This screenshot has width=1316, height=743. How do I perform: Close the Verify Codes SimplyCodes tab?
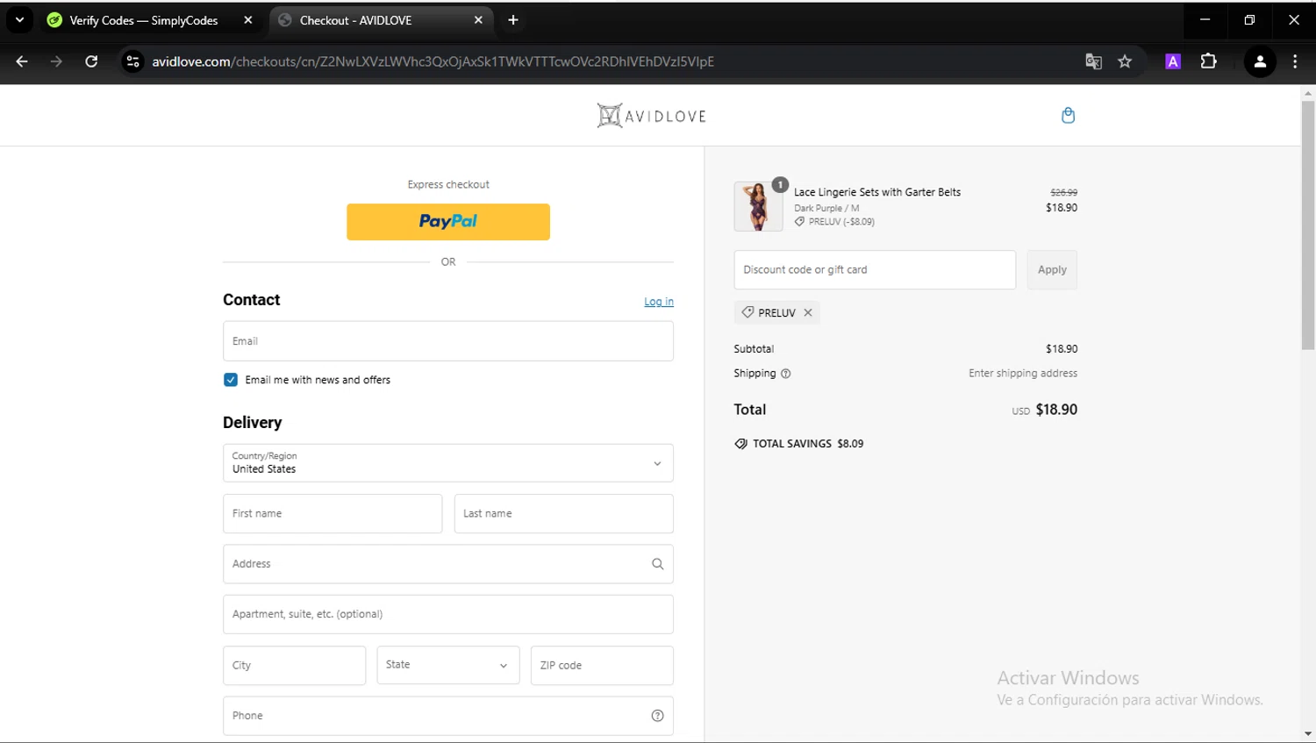(248, 19)
